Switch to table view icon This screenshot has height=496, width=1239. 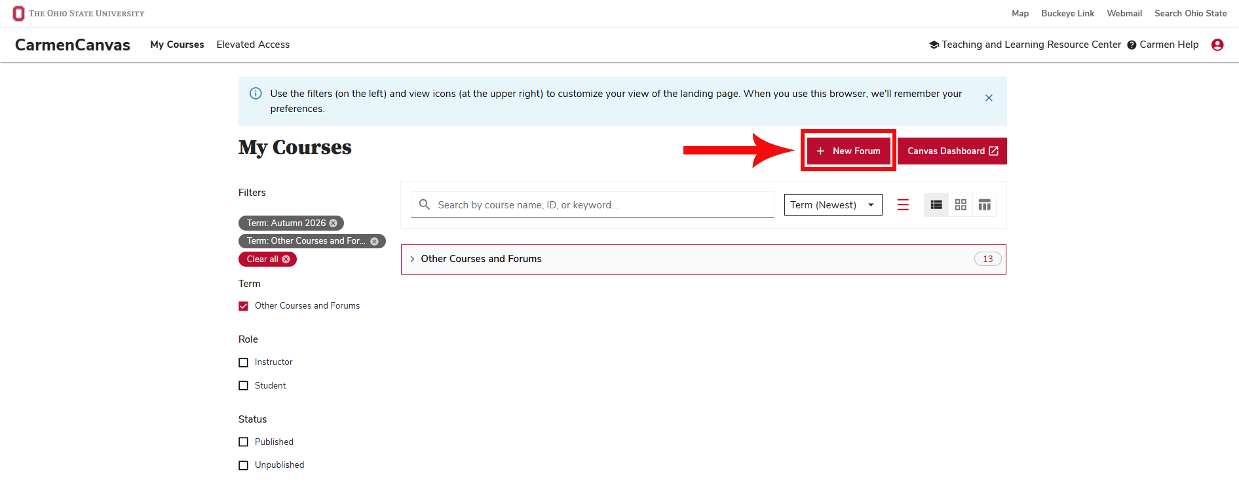[984, 205]
